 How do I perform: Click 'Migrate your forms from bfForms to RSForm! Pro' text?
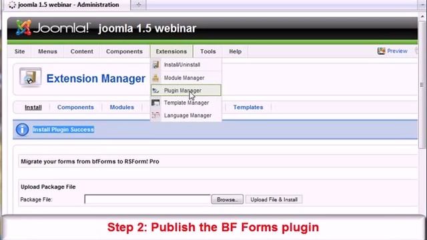tap(90, 161)
